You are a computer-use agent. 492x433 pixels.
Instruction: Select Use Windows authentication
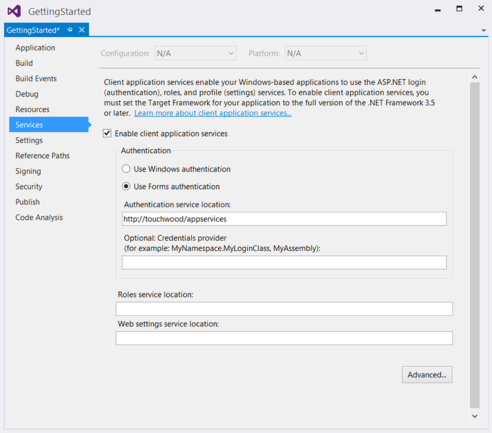click(x=126, y=169)
